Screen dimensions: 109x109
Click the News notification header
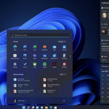(x=104, y=57)
